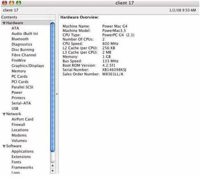Select Graphics/Displays entry
The width and height of the screenshot is (200, 178).
click(x=28, y=66)
